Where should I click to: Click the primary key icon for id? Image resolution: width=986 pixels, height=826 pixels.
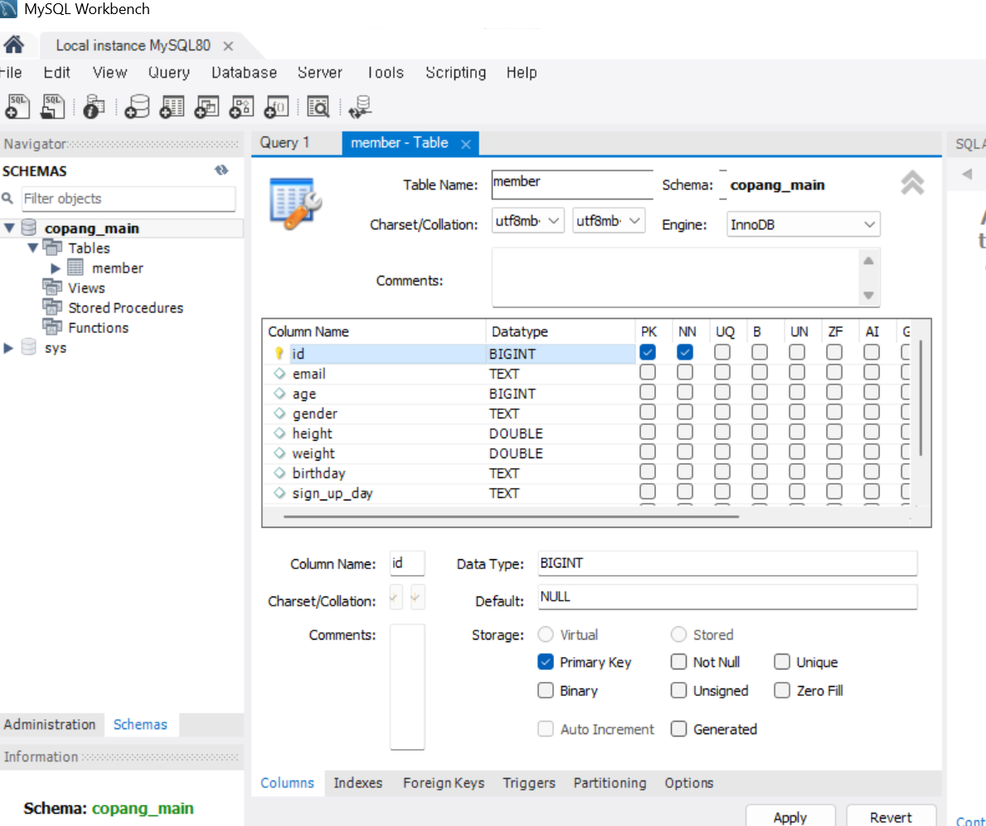coord(279,354)
